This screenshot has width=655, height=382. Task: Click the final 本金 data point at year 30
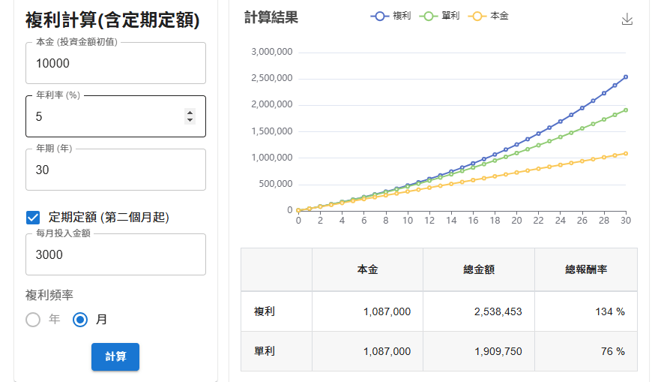(x=625, y=154)
